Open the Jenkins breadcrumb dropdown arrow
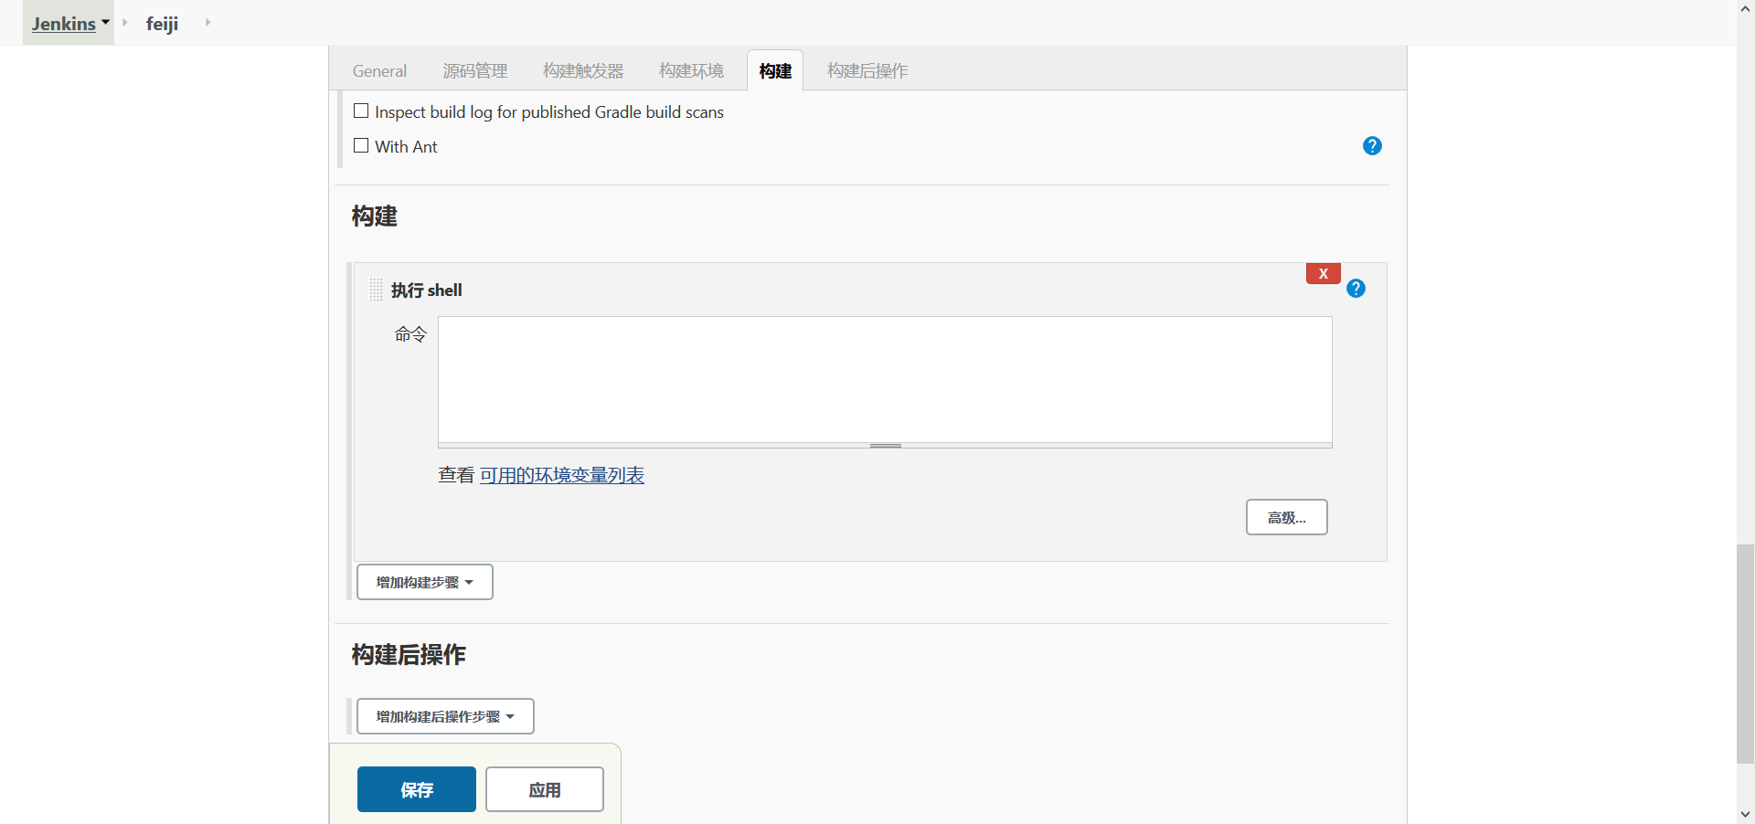Viewport: 1755px width, 824px height. tap(105, 22)
